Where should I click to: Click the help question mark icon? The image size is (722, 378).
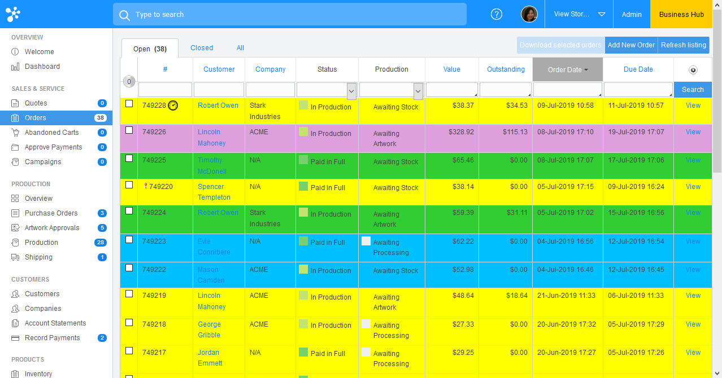coord(497,14)
